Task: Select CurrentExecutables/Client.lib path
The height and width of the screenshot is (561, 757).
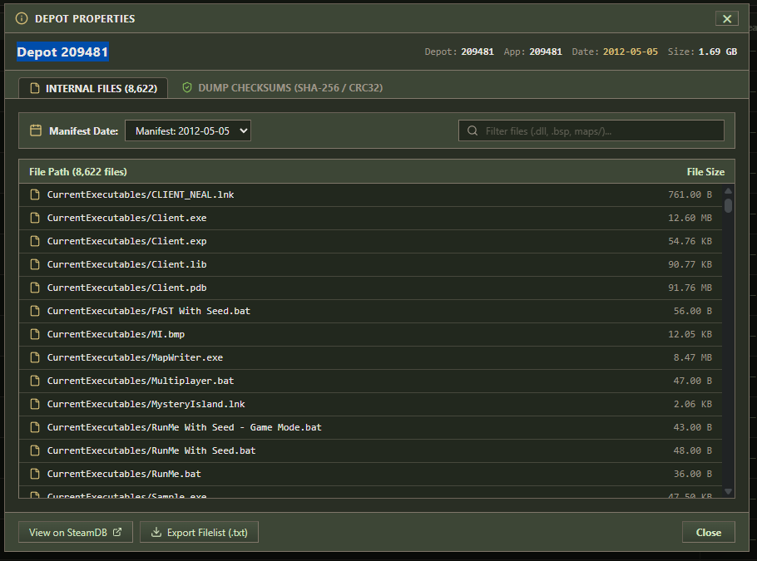Action: coord(127,264)
